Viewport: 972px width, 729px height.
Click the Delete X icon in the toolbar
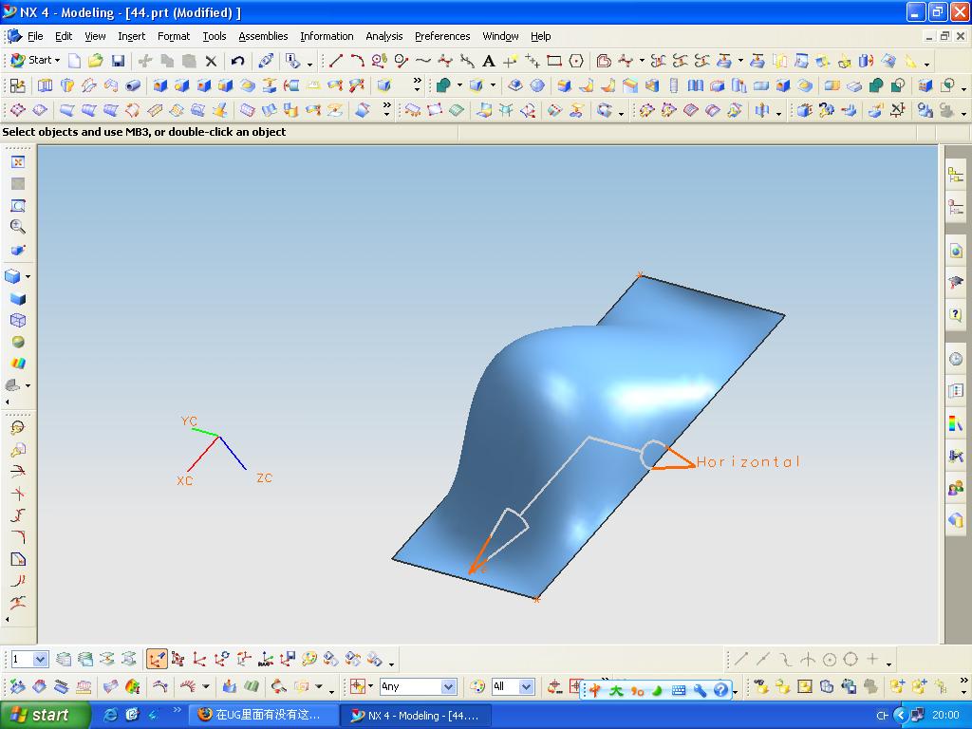click(x=211, y=61)
